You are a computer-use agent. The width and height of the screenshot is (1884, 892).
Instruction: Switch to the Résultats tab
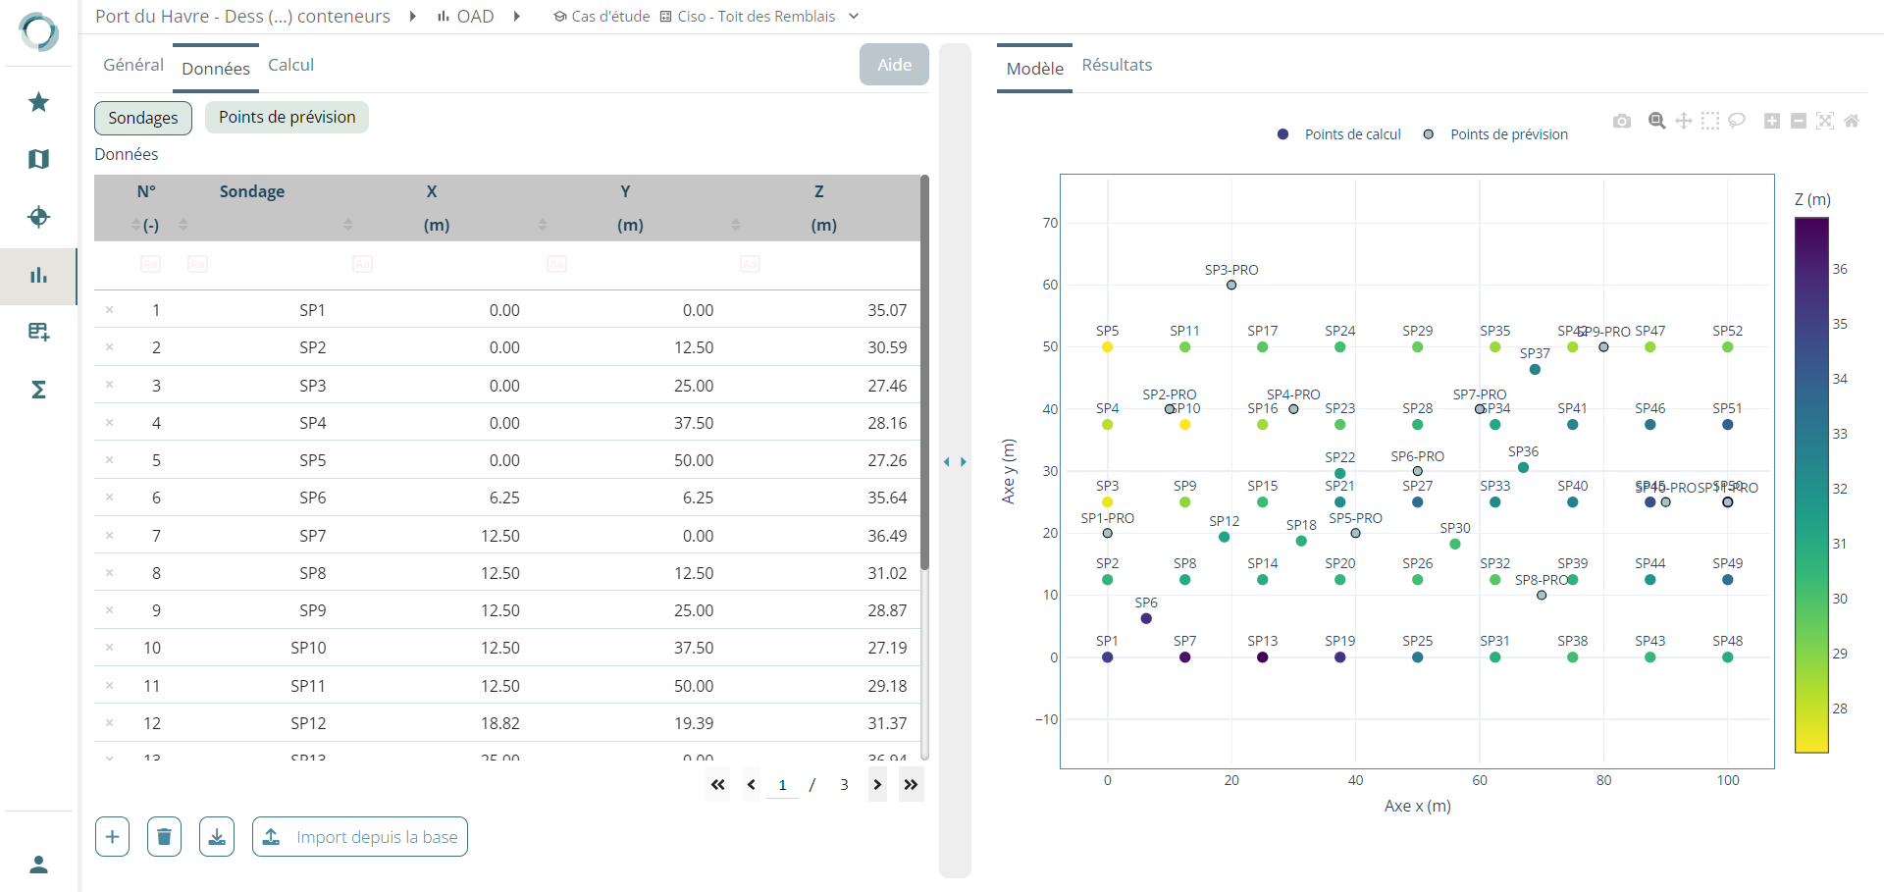(x=1117, y=65)
